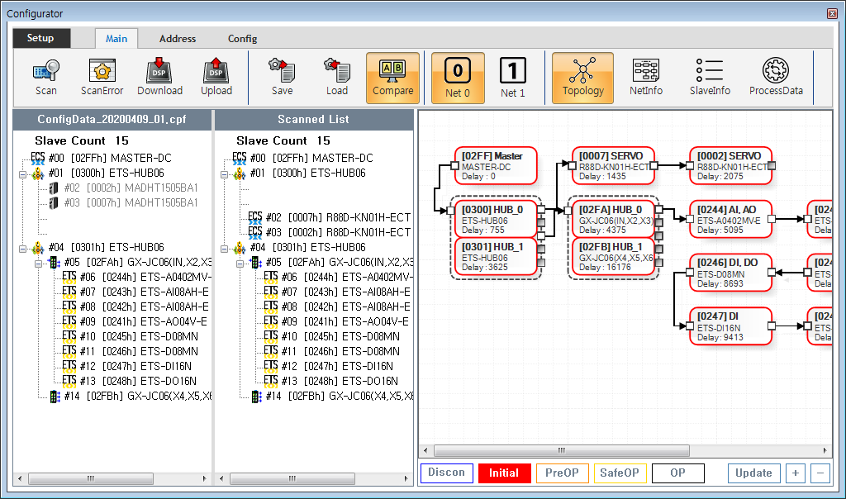Open the Config tab
846x499 pixels.
point(242,39)
